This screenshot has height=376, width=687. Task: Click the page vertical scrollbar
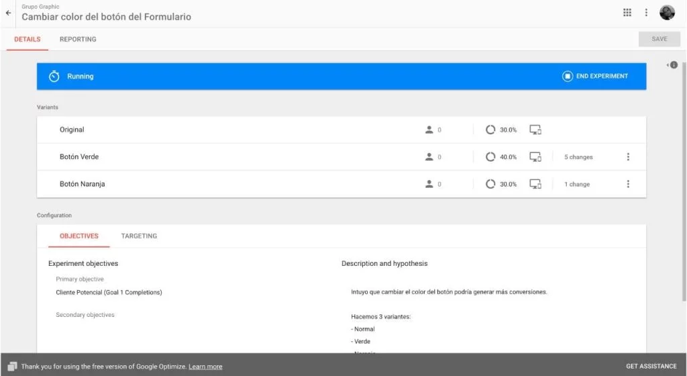(x=684, y=181)
